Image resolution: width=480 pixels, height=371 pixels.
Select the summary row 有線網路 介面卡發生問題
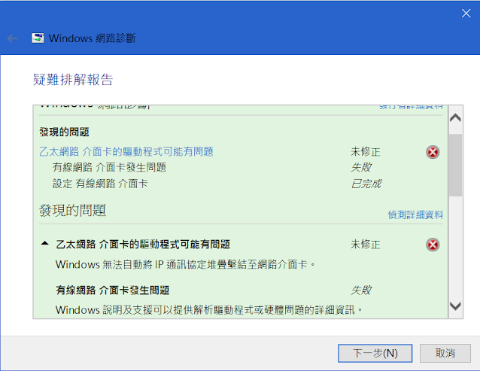tap(109, 168)
